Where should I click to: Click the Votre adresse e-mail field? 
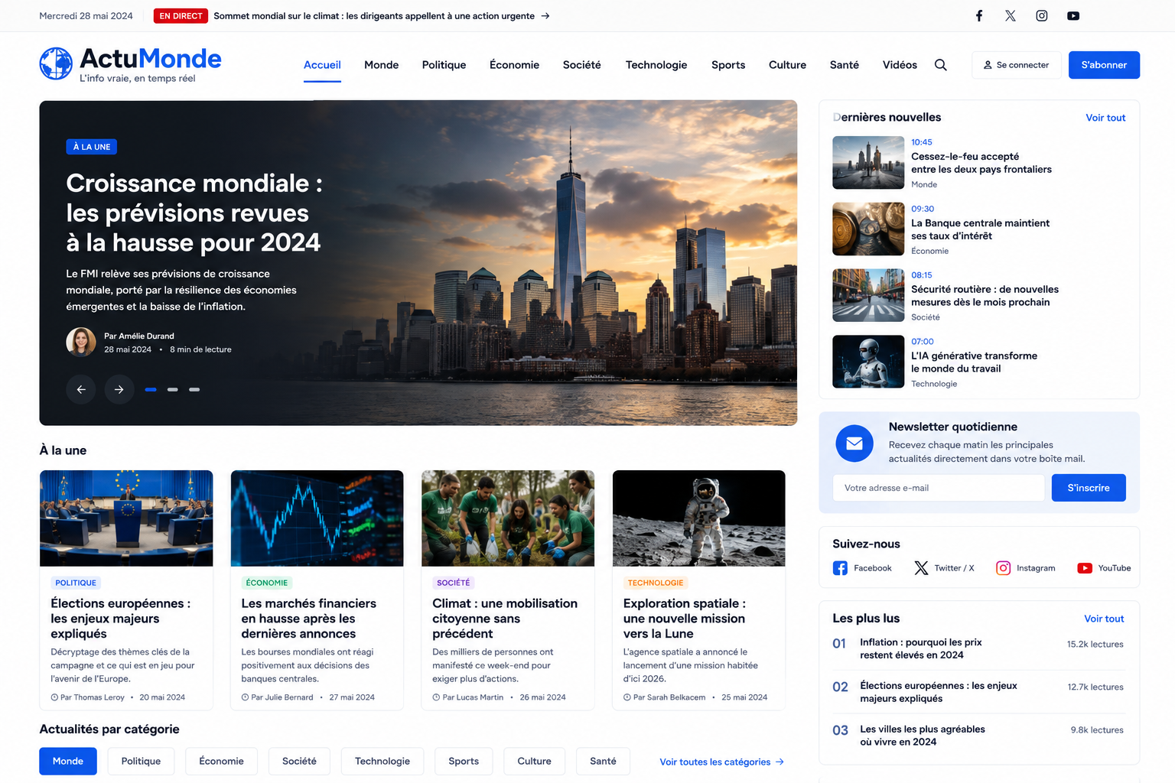click(x=939, y=488)
